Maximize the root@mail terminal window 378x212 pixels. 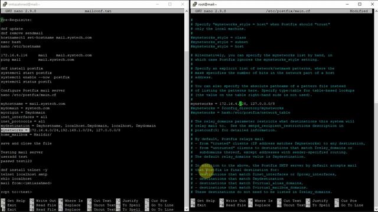(x=360, y=4)
